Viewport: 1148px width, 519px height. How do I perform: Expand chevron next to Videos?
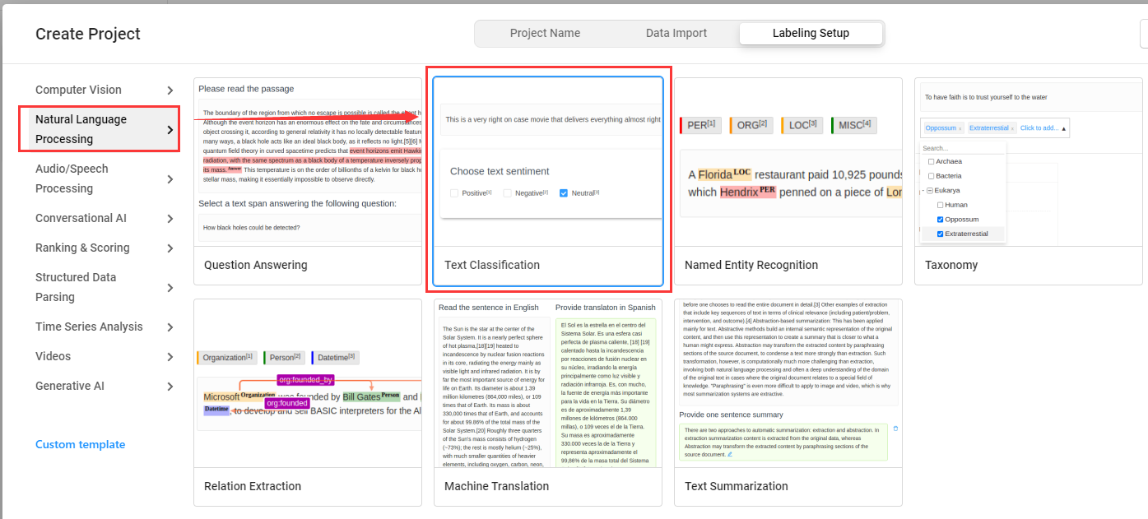(x=170, y=357)
